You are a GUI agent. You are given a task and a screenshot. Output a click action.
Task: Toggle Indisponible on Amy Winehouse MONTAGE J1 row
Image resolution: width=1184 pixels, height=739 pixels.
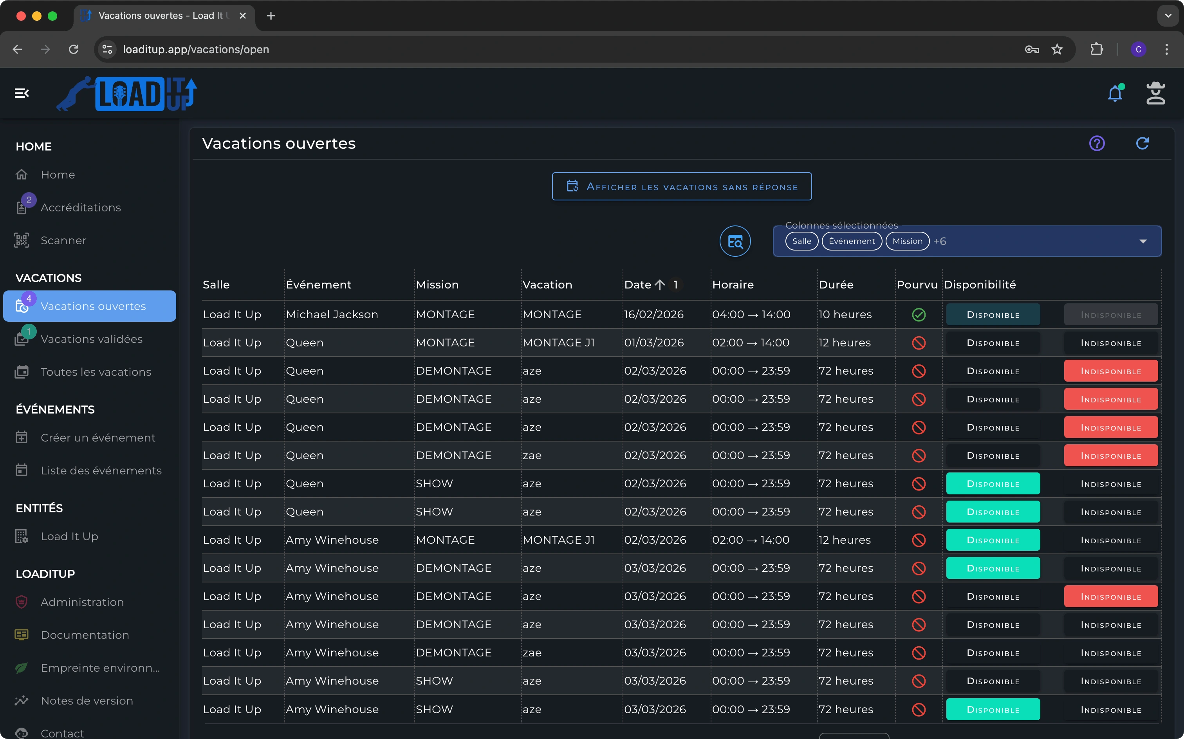pyautogui.click(x=1110, y=540)
